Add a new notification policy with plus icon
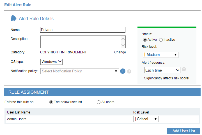This screenshot has height=135, width=202. 123,71
